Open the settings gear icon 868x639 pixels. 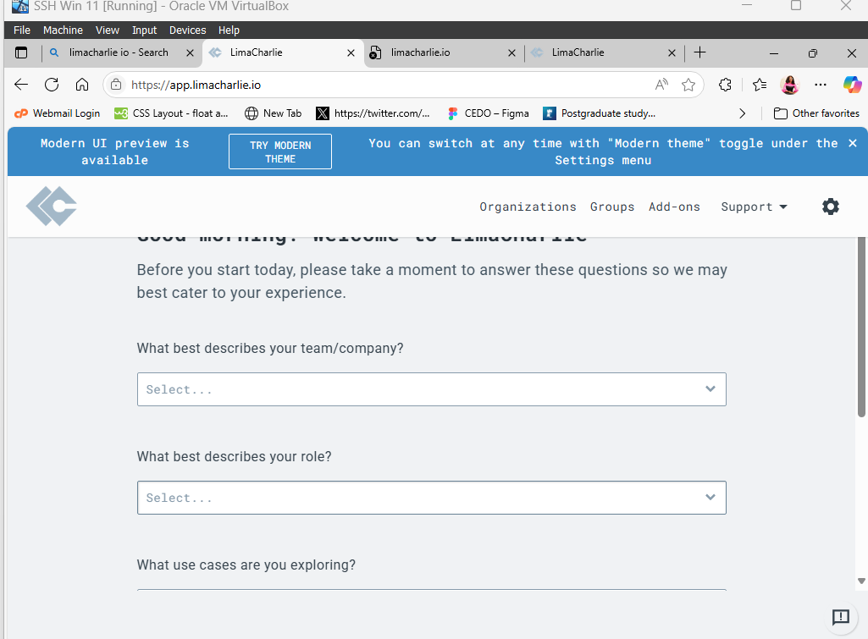point(831,207)
